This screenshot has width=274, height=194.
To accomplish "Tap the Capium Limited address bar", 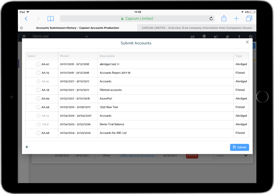I will click(x=137, y=19).
